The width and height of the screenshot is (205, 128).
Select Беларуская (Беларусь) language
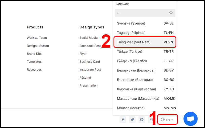(145, 70)
